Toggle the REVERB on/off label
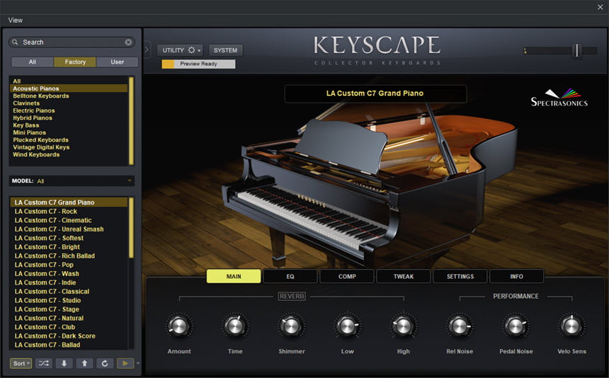609x378 pixels. coord(292,297)
